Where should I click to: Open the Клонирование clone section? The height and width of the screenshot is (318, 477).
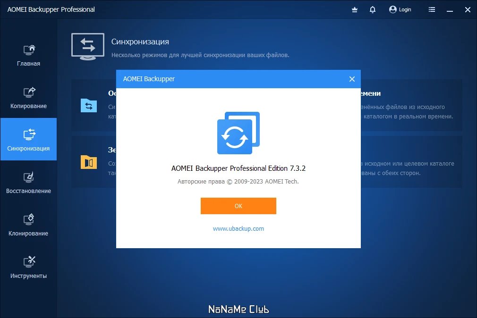point(29,225)
